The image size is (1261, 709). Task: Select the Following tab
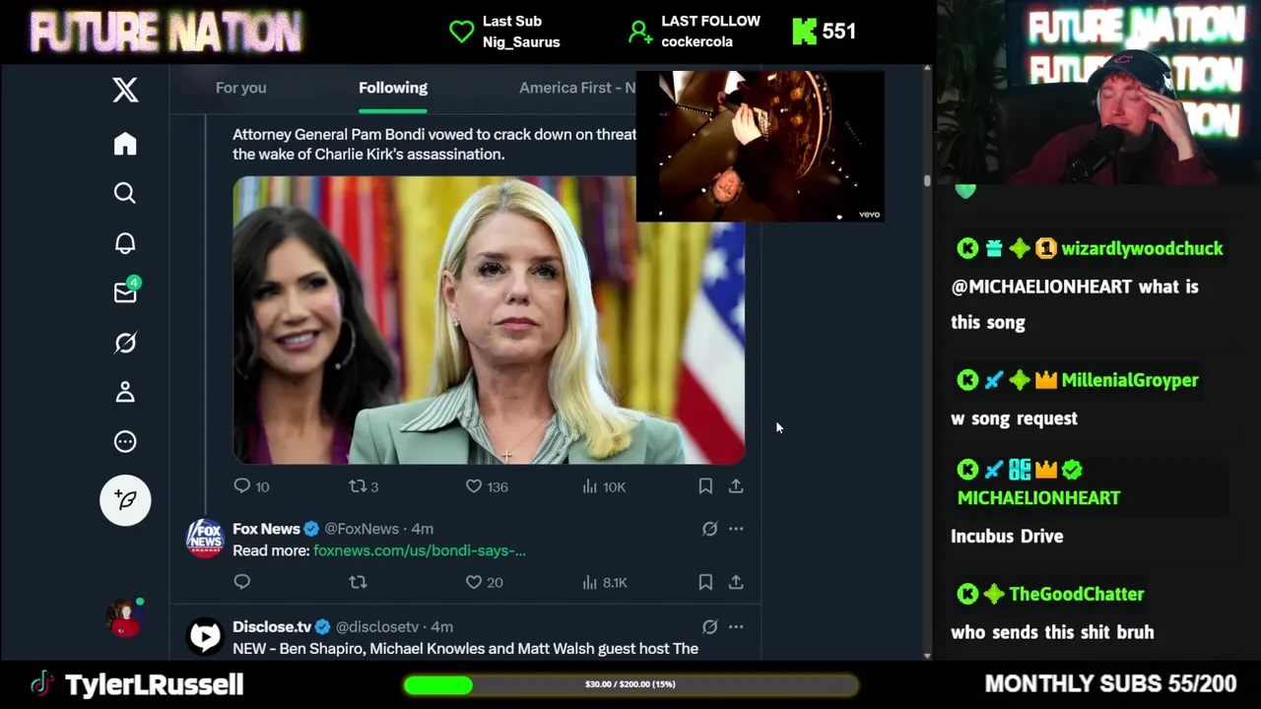393,88
